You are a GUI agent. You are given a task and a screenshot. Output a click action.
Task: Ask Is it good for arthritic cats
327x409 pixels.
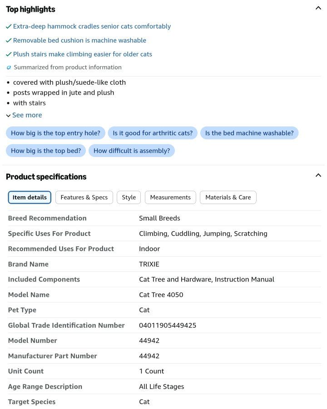[x=153, y=133]
